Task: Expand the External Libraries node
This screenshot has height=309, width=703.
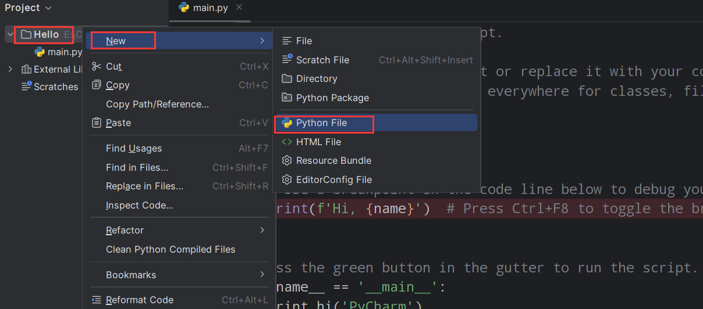Action: (10, 69)
